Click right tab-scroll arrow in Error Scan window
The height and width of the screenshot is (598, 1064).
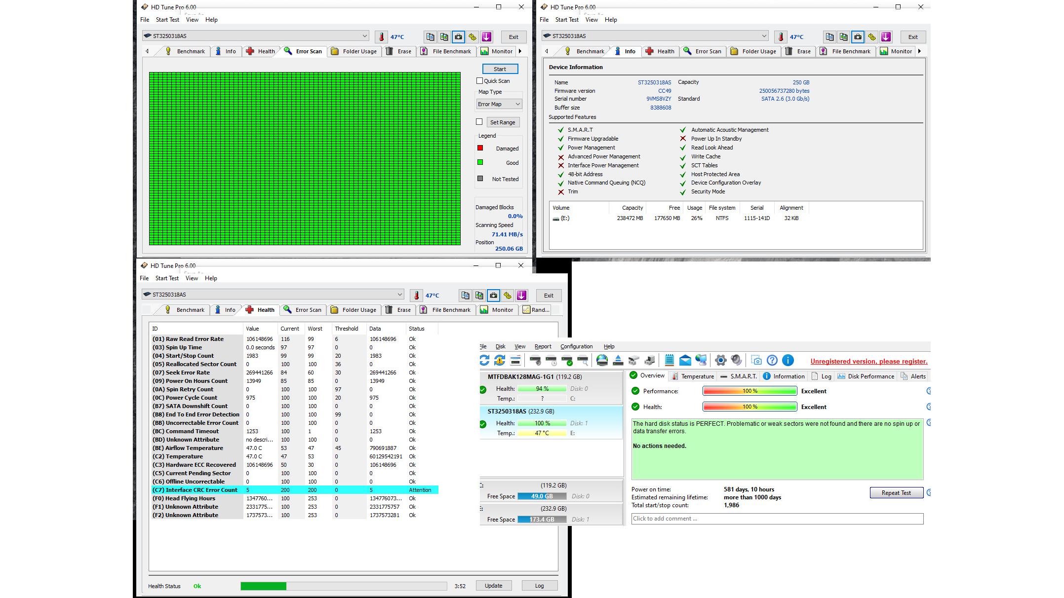[520, 51]
